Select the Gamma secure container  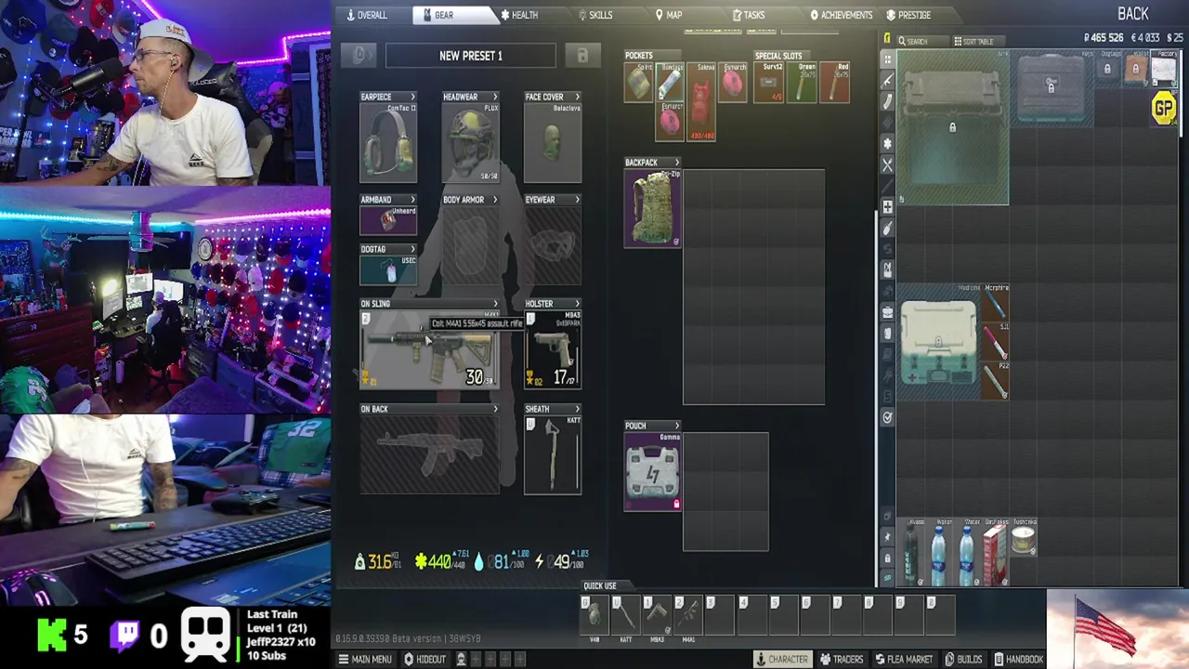(x=652, y=472)
